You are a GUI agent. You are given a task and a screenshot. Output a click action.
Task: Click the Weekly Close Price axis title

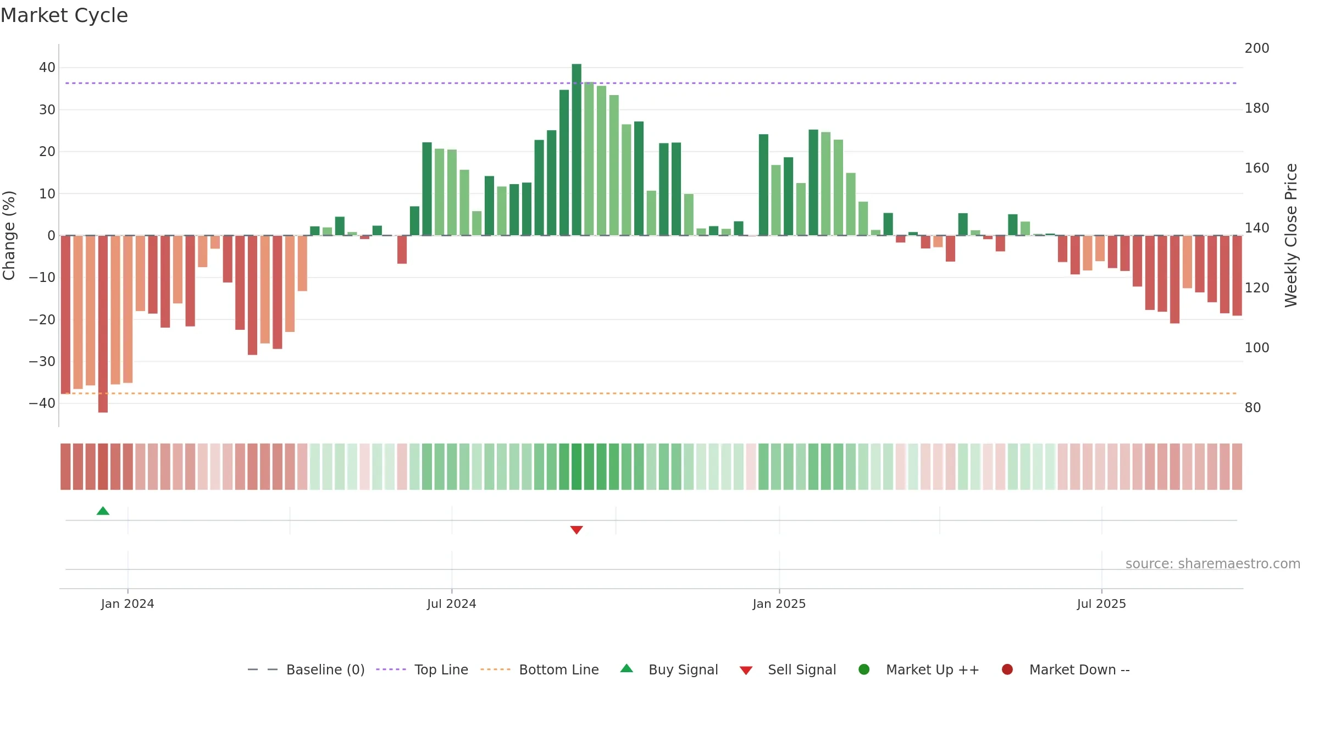tap(1291, 235)
